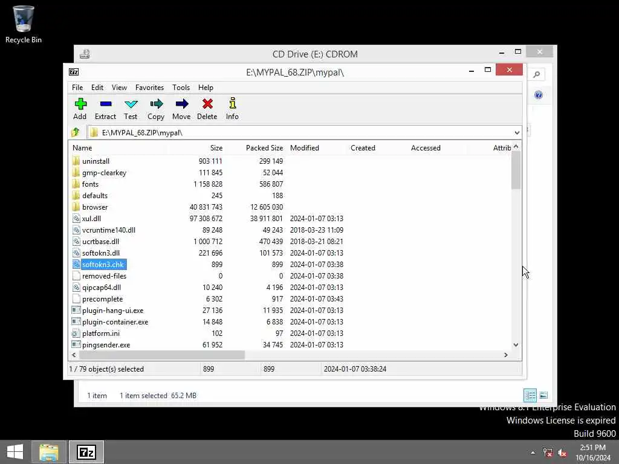Select the plugin-container.exe file
619x464 pixels.
[x=115, y=322]
